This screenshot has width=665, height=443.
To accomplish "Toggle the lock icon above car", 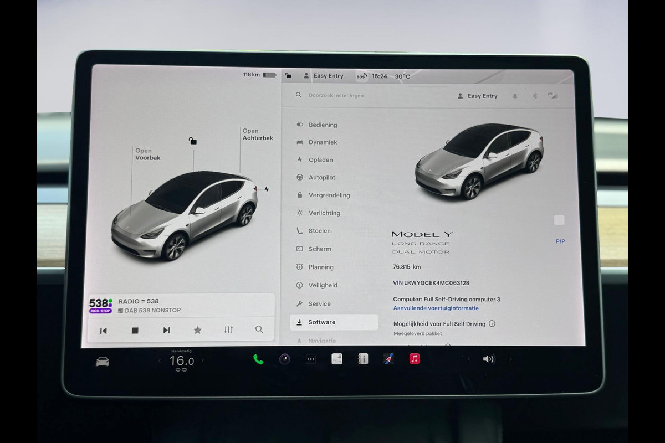I will point(193,141).
